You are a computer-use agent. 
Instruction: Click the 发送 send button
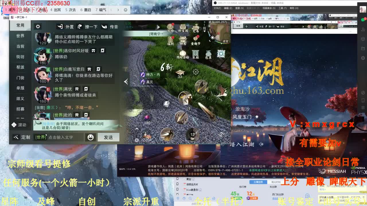[x=108, y=137]
